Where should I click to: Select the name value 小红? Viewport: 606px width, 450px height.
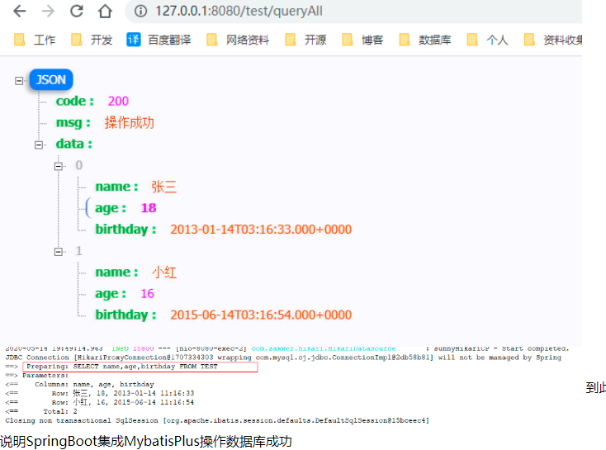(163, 272)
